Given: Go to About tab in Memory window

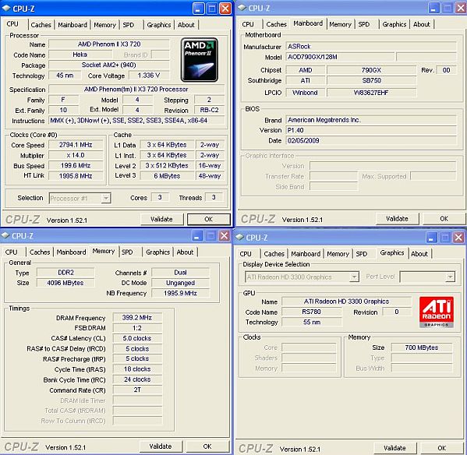Looking at the screenshot, I should click(x=186, y=252).
